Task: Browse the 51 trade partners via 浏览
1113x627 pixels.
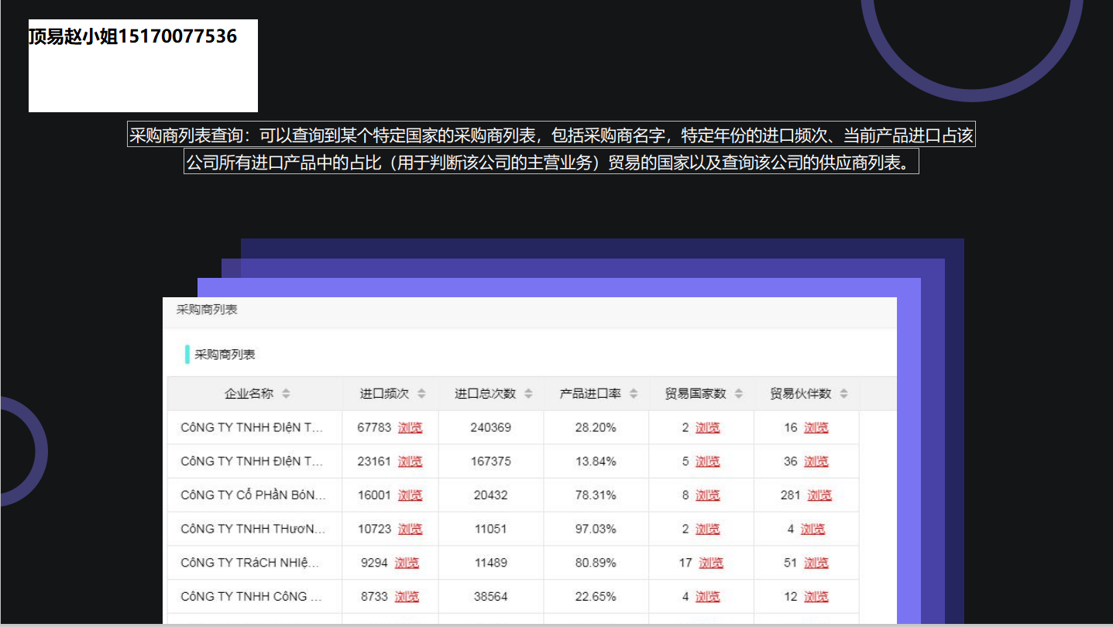Action: tap(816, 563)
